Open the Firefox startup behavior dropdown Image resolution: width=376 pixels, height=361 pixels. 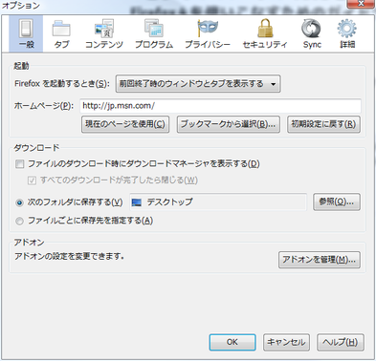[x=198, y=84]
